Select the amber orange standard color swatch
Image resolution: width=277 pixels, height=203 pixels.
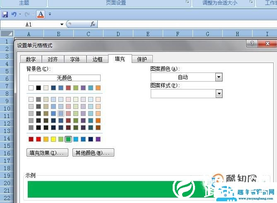46,139
